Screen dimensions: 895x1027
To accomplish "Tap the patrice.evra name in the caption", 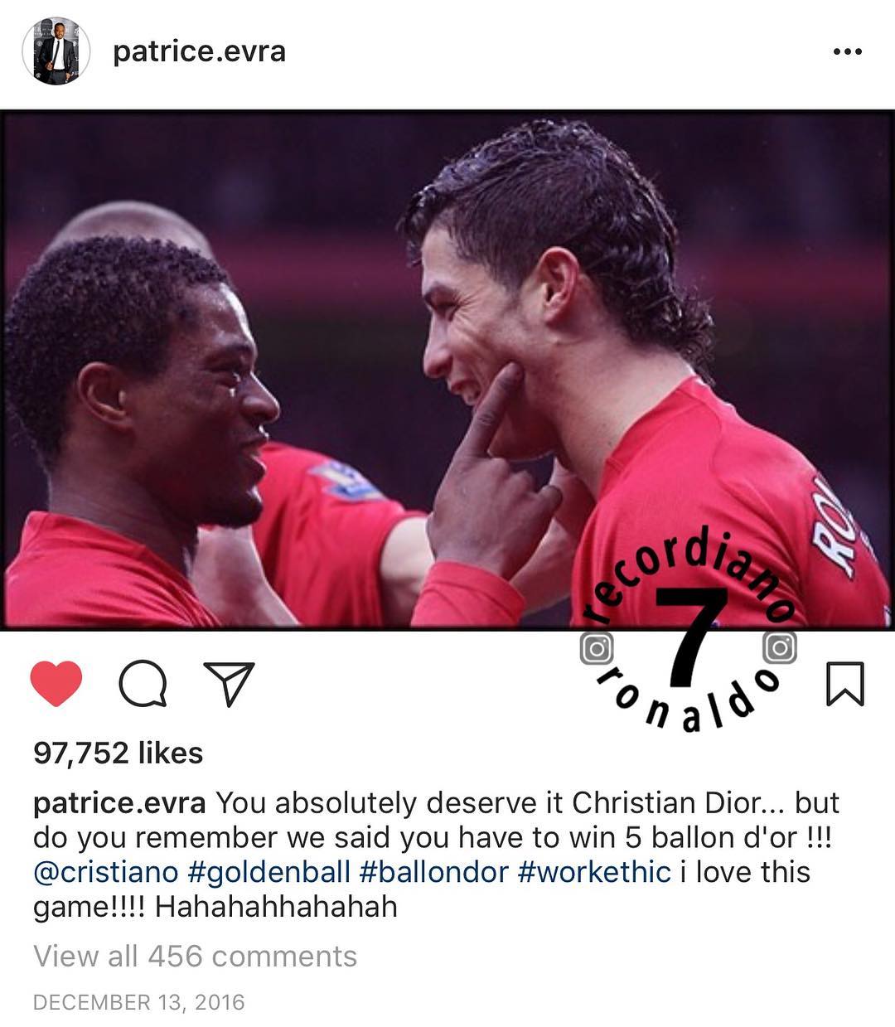I will (119, 803).
